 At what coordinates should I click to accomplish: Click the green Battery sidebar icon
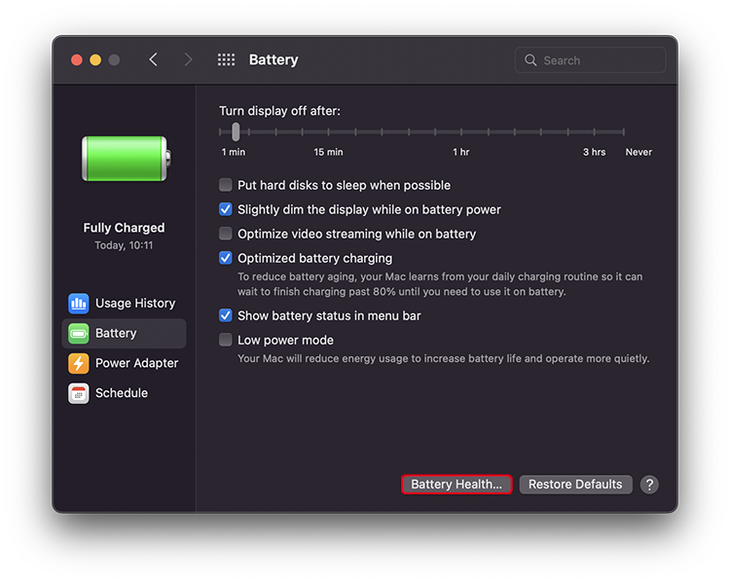tap(78, 334)
